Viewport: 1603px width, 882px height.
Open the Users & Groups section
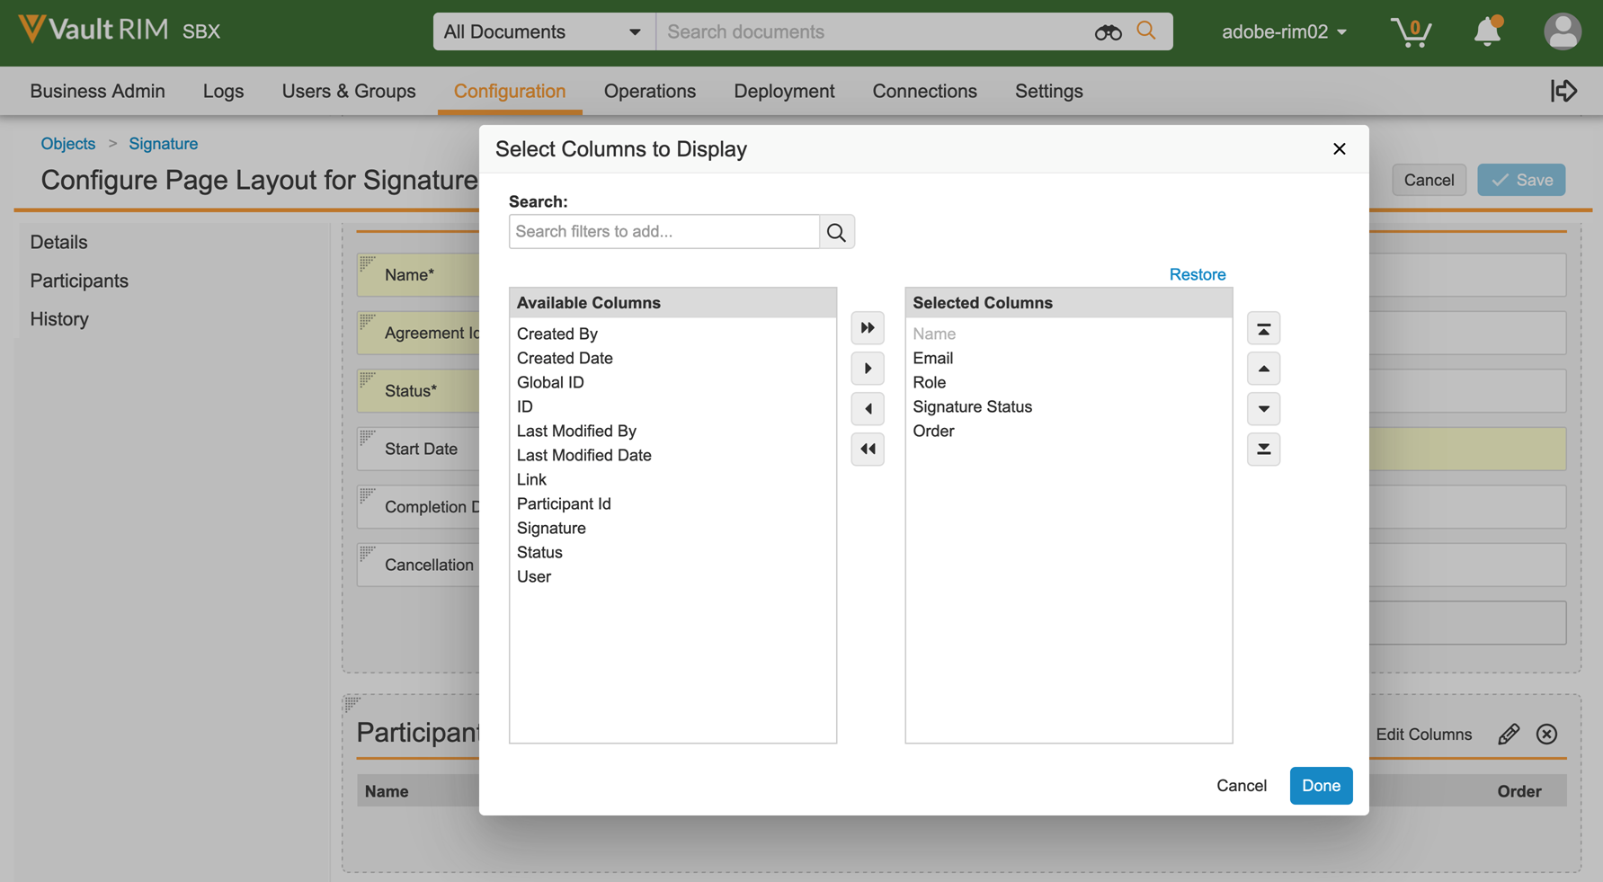pyautogui.click(x=349, y=91)
